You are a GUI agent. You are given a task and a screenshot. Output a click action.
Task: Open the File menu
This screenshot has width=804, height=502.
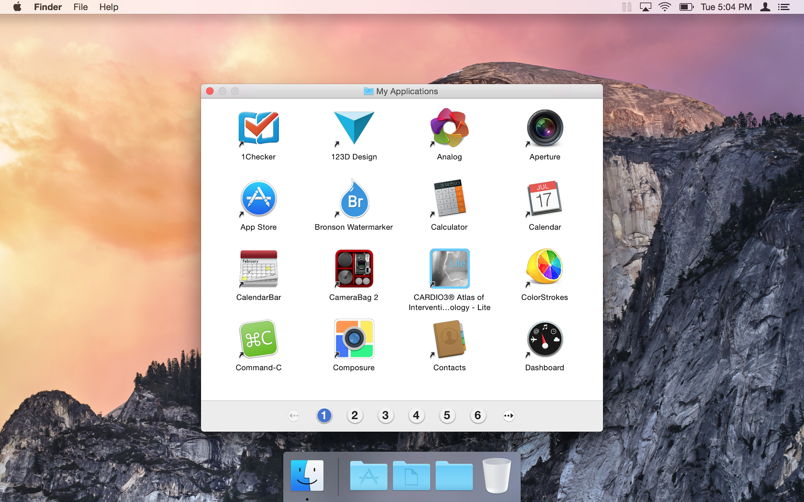click(x=80, y=7)
